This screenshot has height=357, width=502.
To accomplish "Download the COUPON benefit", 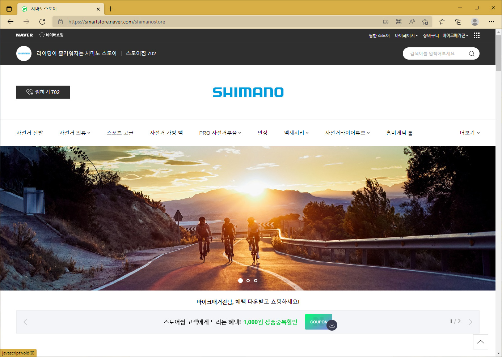I will click(321, 322).
